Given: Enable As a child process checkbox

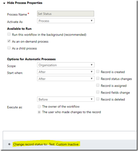Looking at the screenshot, I should [x=9, y=48].
